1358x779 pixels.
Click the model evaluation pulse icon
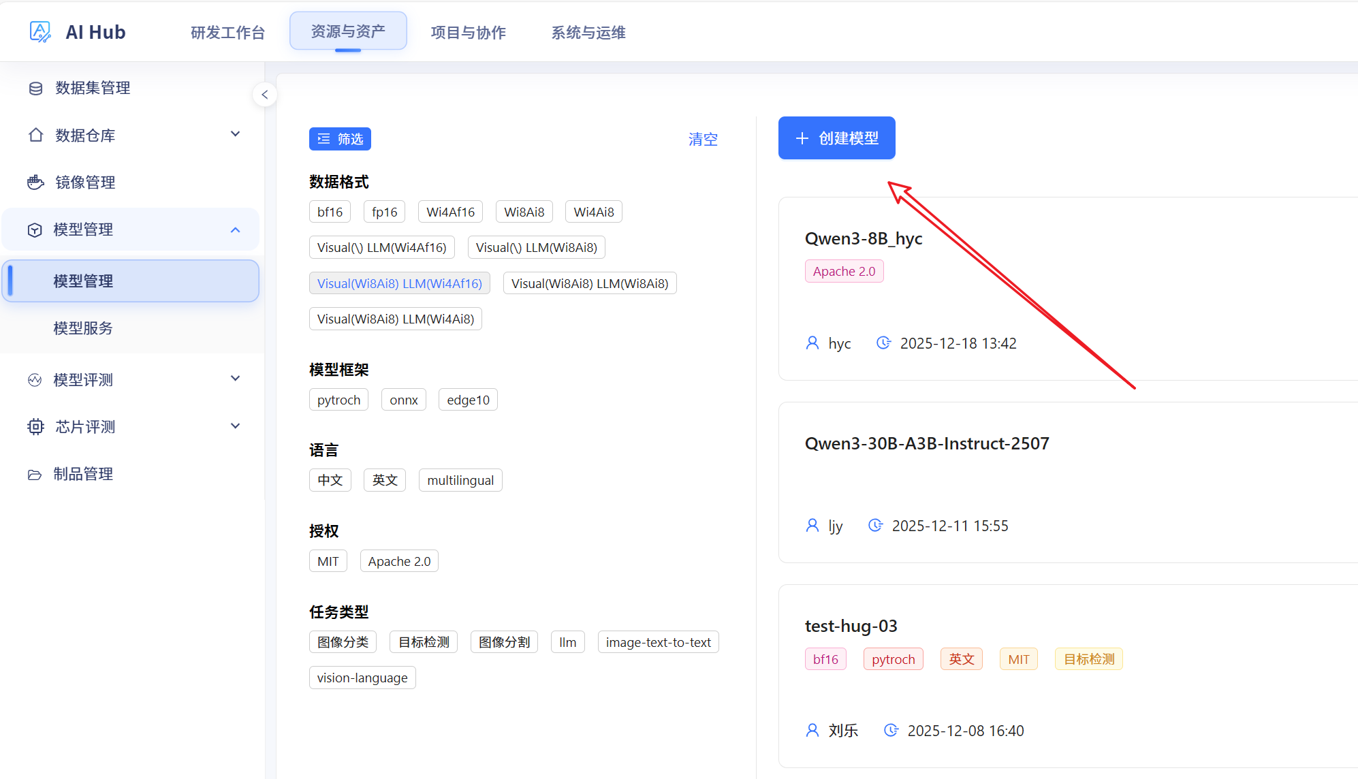pos(35,380)
